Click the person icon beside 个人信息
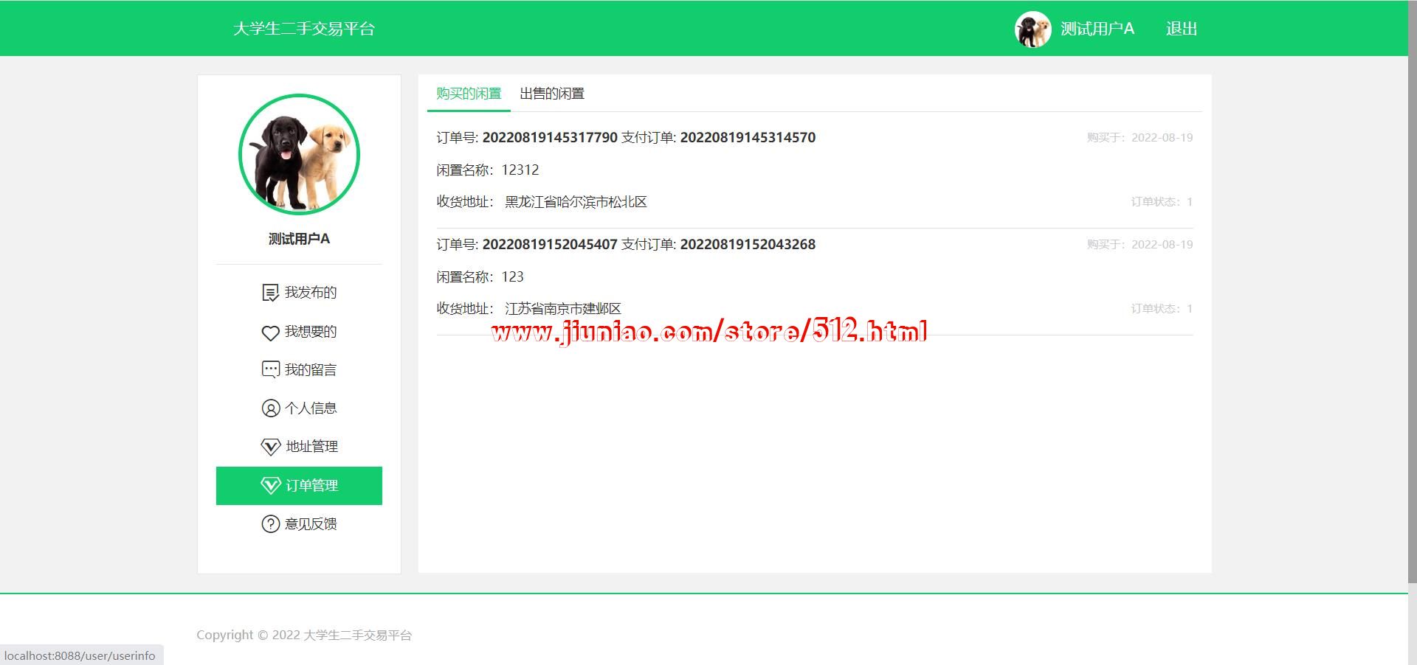Viewport: 1417px width, 665px height. coord(270,408)
